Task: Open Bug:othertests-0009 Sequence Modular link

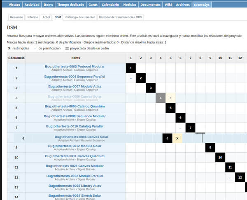Action: tap(75, 116)
